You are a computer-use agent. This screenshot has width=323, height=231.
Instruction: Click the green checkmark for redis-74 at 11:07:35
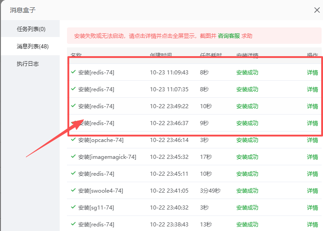point(73,89)
